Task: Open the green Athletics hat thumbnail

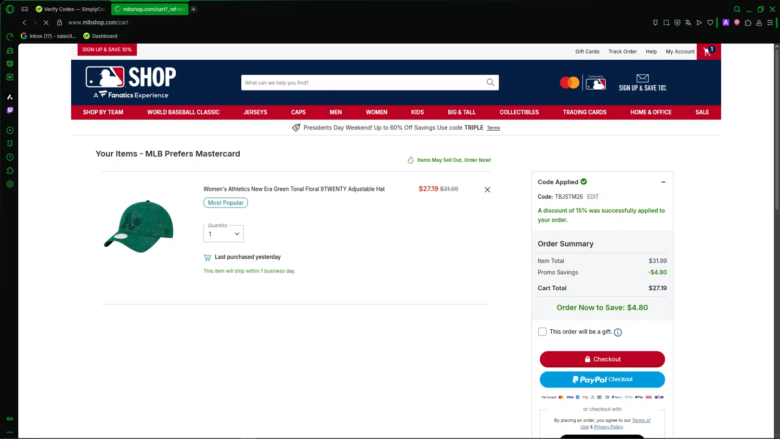Action: click(138, 226)
